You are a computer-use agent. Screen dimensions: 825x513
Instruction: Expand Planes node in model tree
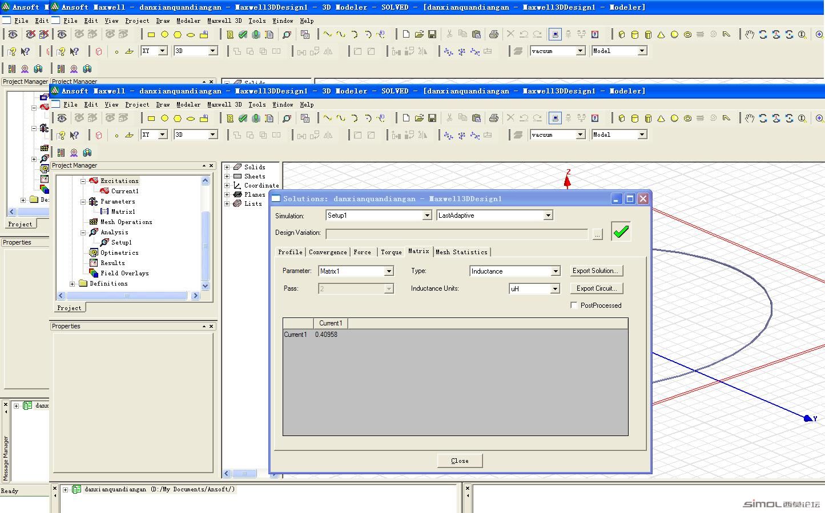click(227, 195)
